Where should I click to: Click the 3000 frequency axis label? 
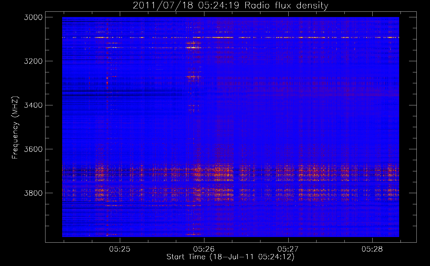coord(33,17)
